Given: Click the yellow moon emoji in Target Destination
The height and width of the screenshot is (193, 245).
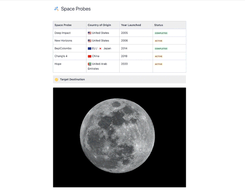Looking at the screenshot, I should point(56,80).
